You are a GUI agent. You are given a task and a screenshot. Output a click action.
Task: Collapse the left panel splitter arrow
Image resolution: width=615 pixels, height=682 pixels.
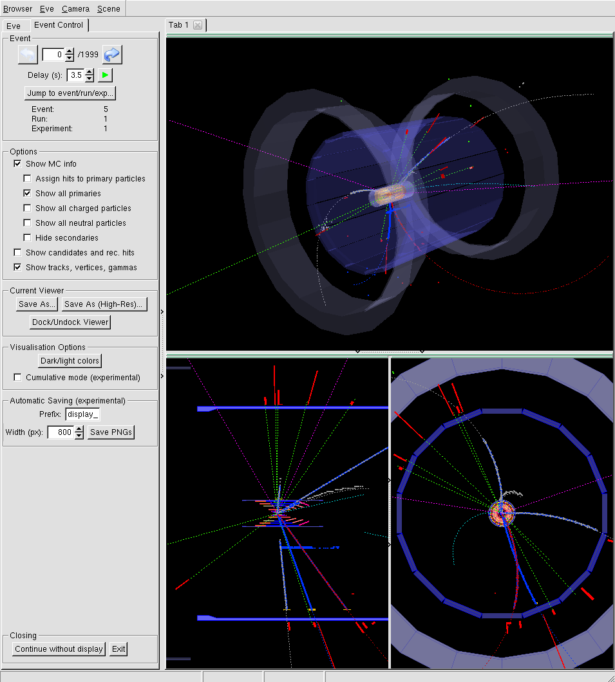tap(162, 311)
